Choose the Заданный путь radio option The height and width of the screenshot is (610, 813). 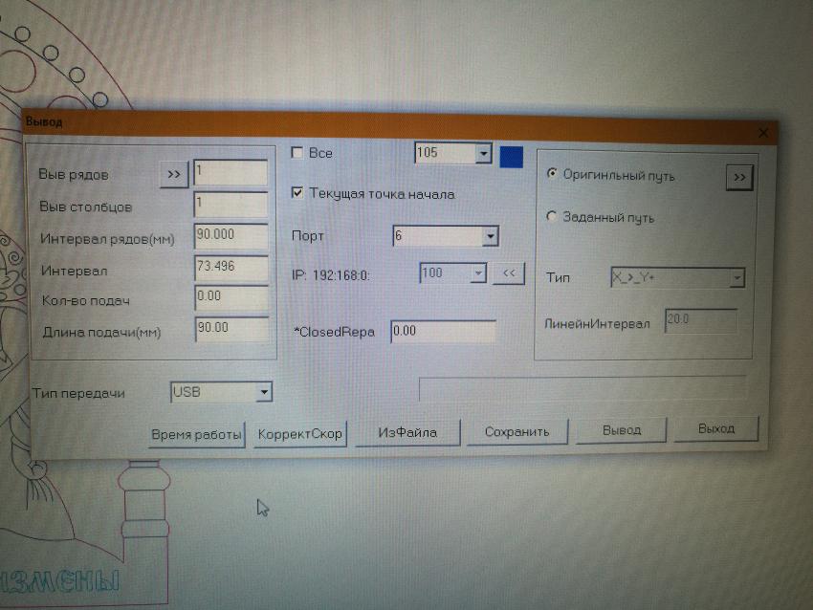551,217
